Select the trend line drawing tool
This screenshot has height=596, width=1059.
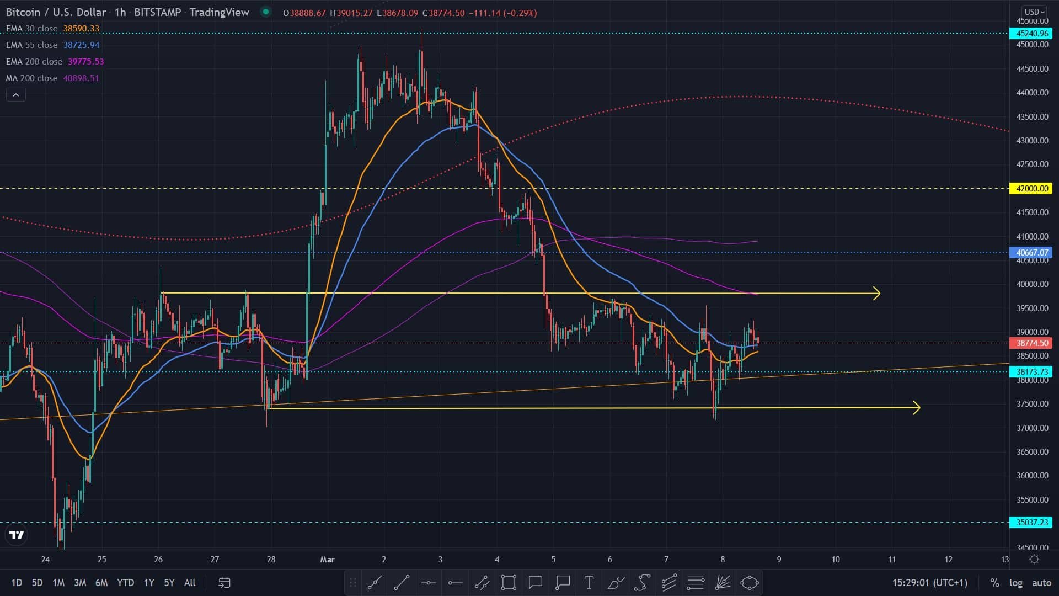[x=375, y=582]
